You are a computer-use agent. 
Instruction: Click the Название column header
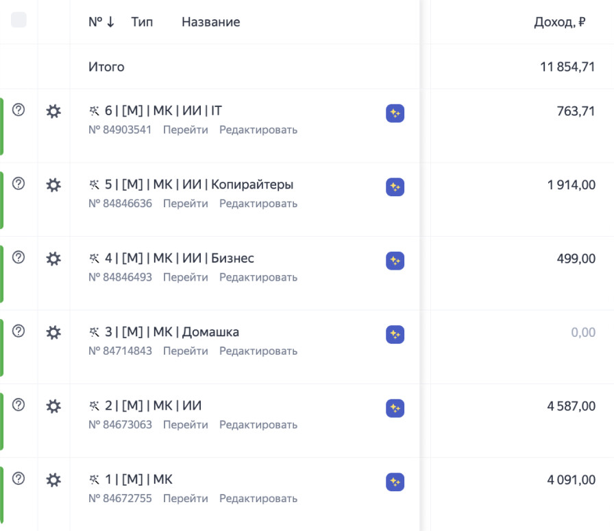210,22
